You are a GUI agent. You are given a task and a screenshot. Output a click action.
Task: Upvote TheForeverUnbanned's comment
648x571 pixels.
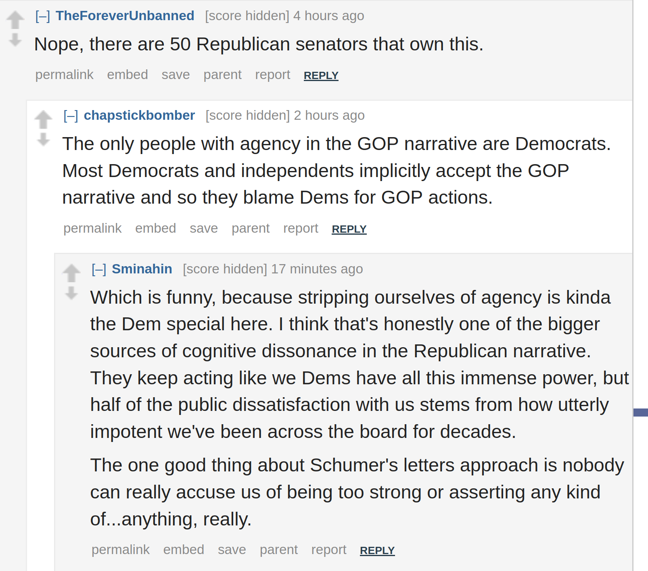tap(15, 20)
